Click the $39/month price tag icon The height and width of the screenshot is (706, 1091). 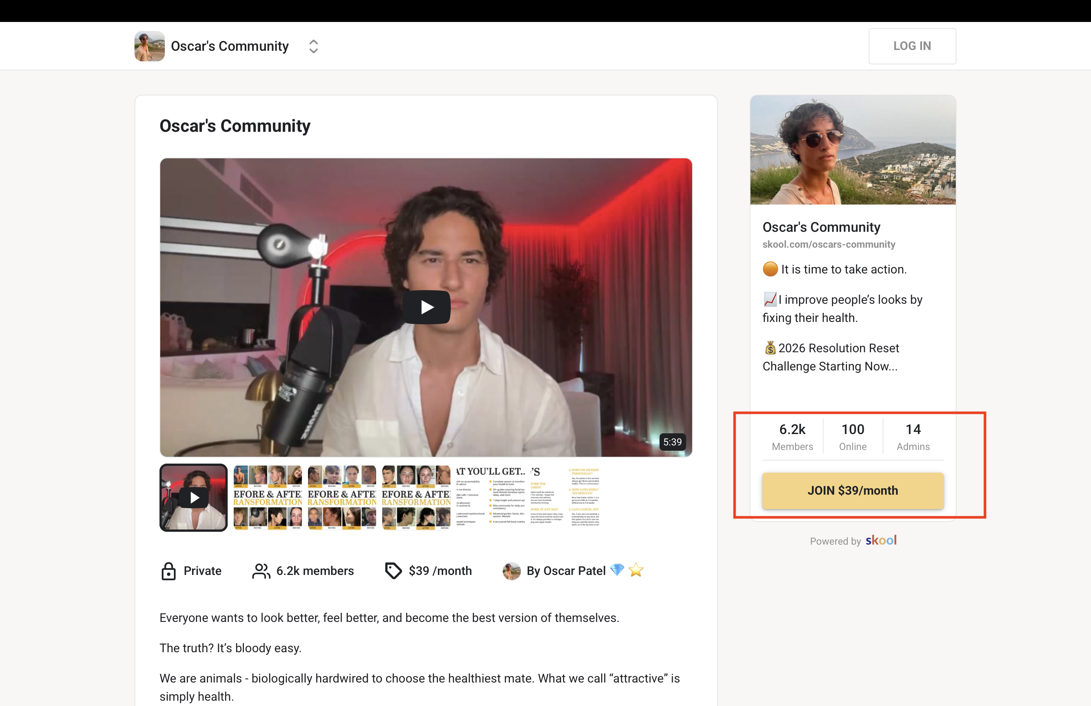point(393,571)
